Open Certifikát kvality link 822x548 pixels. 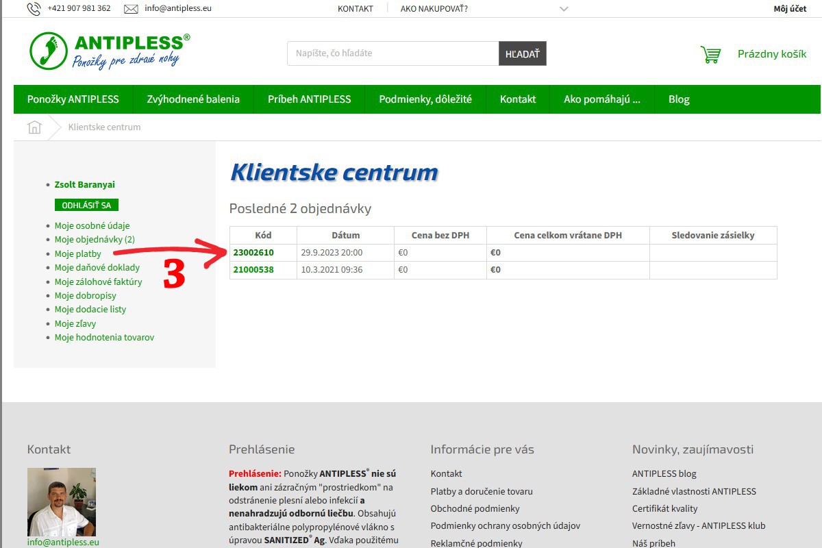665,508
